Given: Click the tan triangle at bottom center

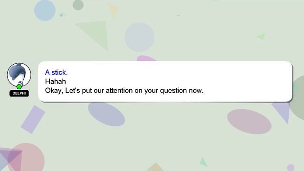Looking at the screenshot, I should click(155, 167).
